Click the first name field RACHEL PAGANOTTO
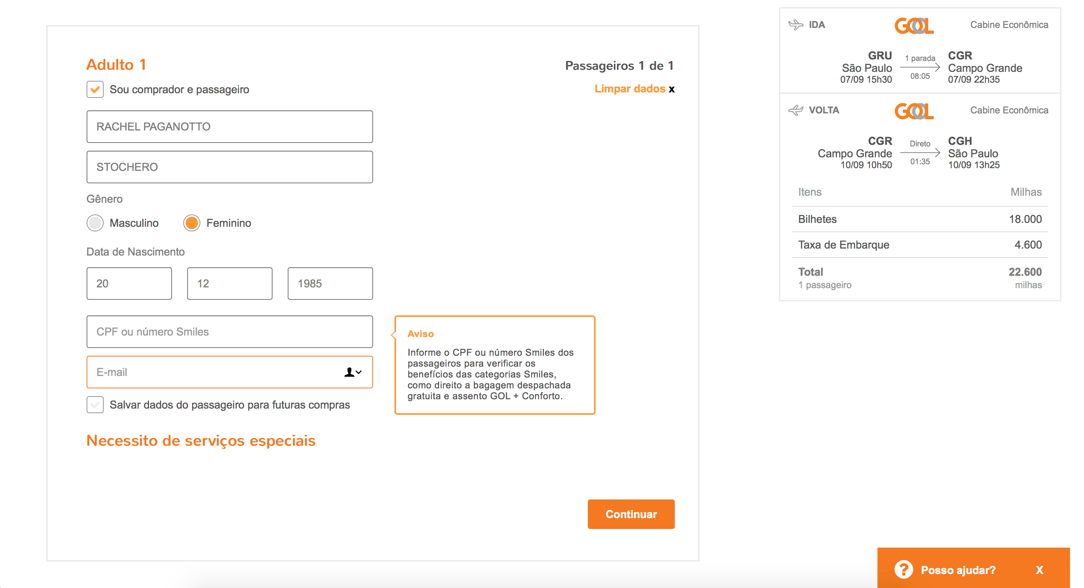 [230, 127]
